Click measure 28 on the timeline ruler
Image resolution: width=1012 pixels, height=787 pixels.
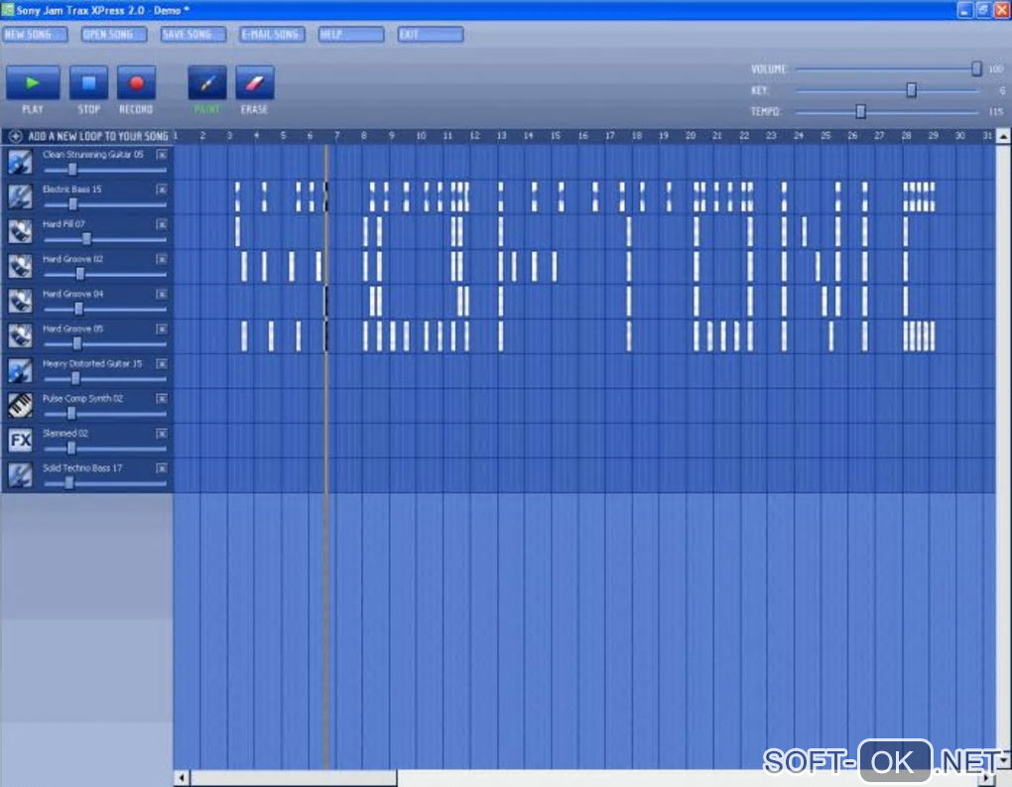tap(906, 136)
